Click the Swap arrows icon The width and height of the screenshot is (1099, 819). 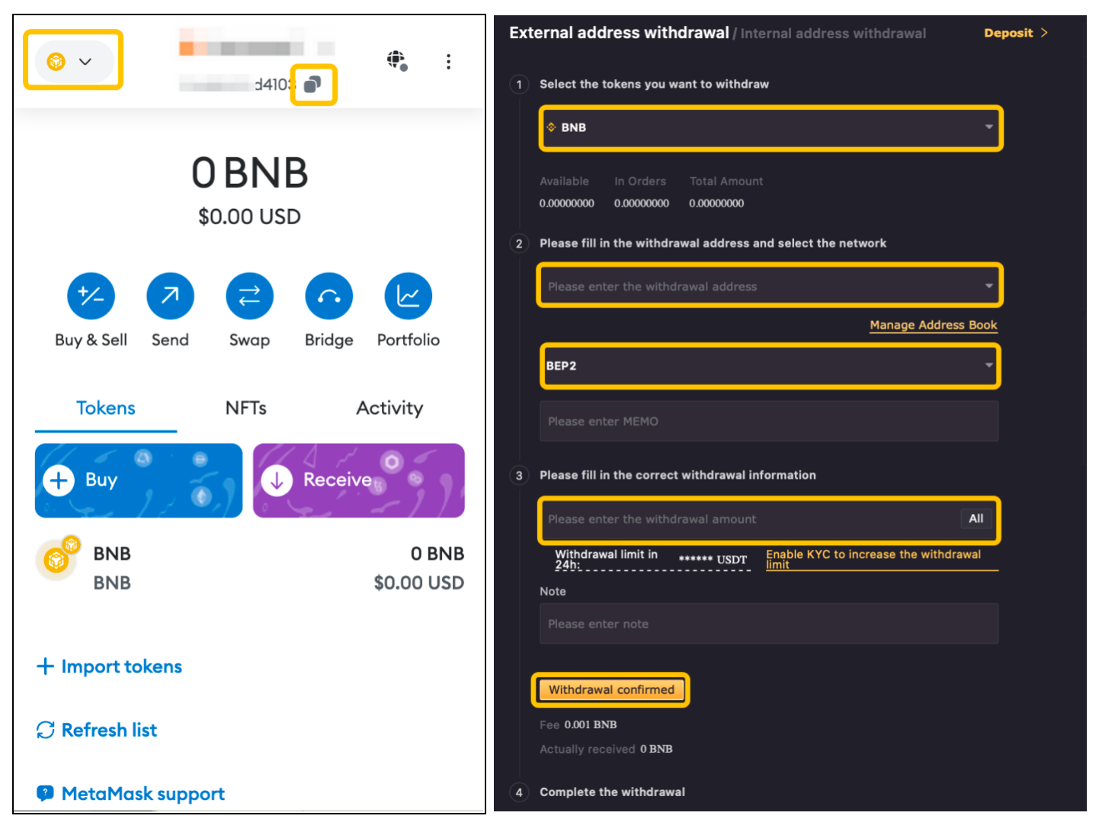pyautogui.click(x=249, y=296)
